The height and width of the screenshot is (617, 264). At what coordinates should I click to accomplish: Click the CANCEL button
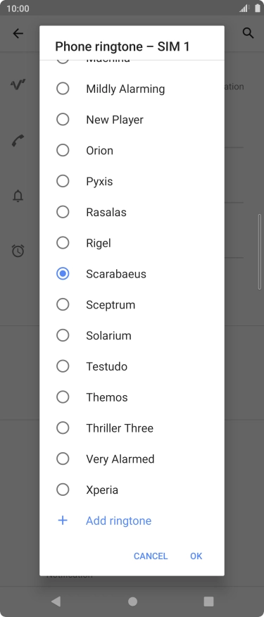click(x=151, y=556)
